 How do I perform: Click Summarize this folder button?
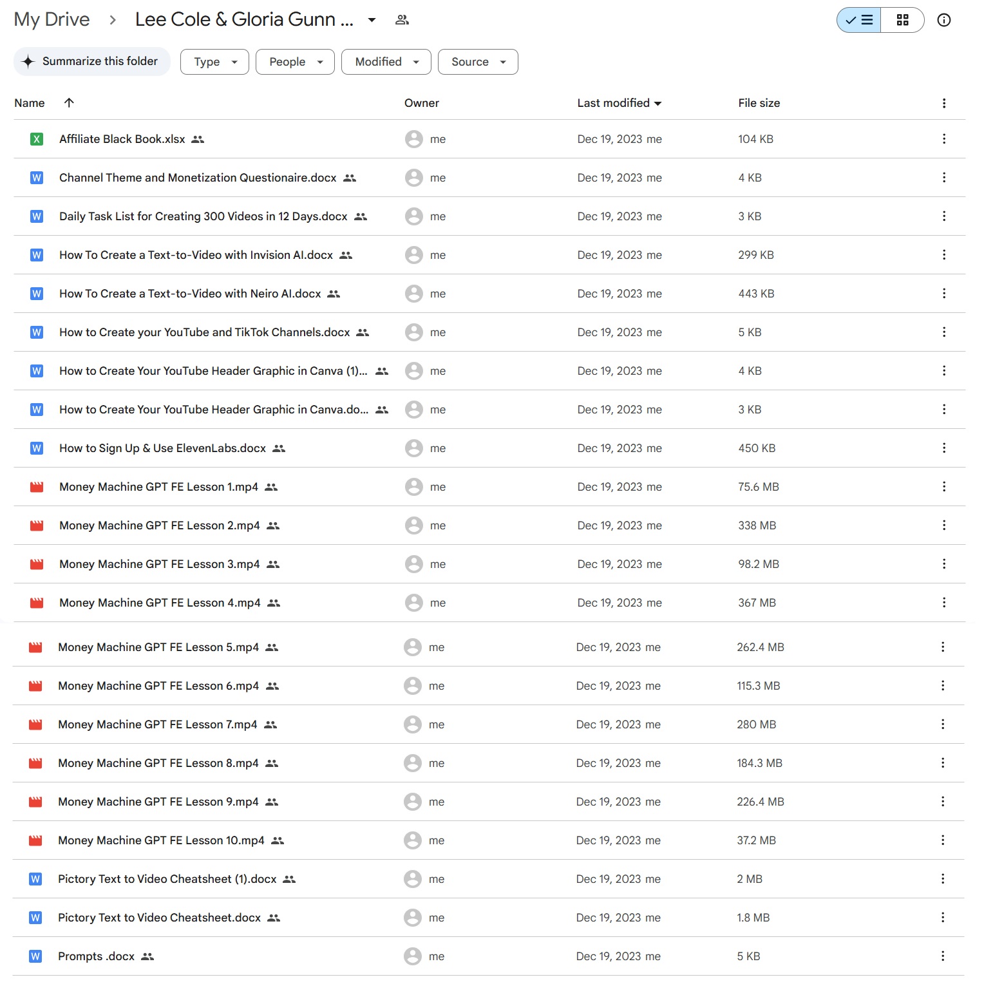point(92,61)
